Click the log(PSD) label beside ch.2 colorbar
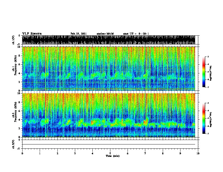Viewport: 223px width, 172px height. pyautogui.click(x=211, y=119)
